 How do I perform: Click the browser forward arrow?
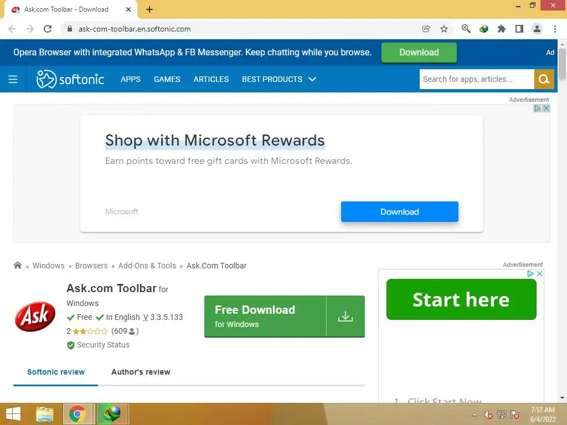[30, 29]
